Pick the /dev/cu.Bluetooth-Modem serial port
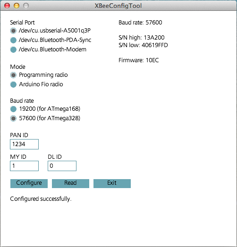Image resolution: width=237 pixels, height=247 pixels. tap(13, 49)
